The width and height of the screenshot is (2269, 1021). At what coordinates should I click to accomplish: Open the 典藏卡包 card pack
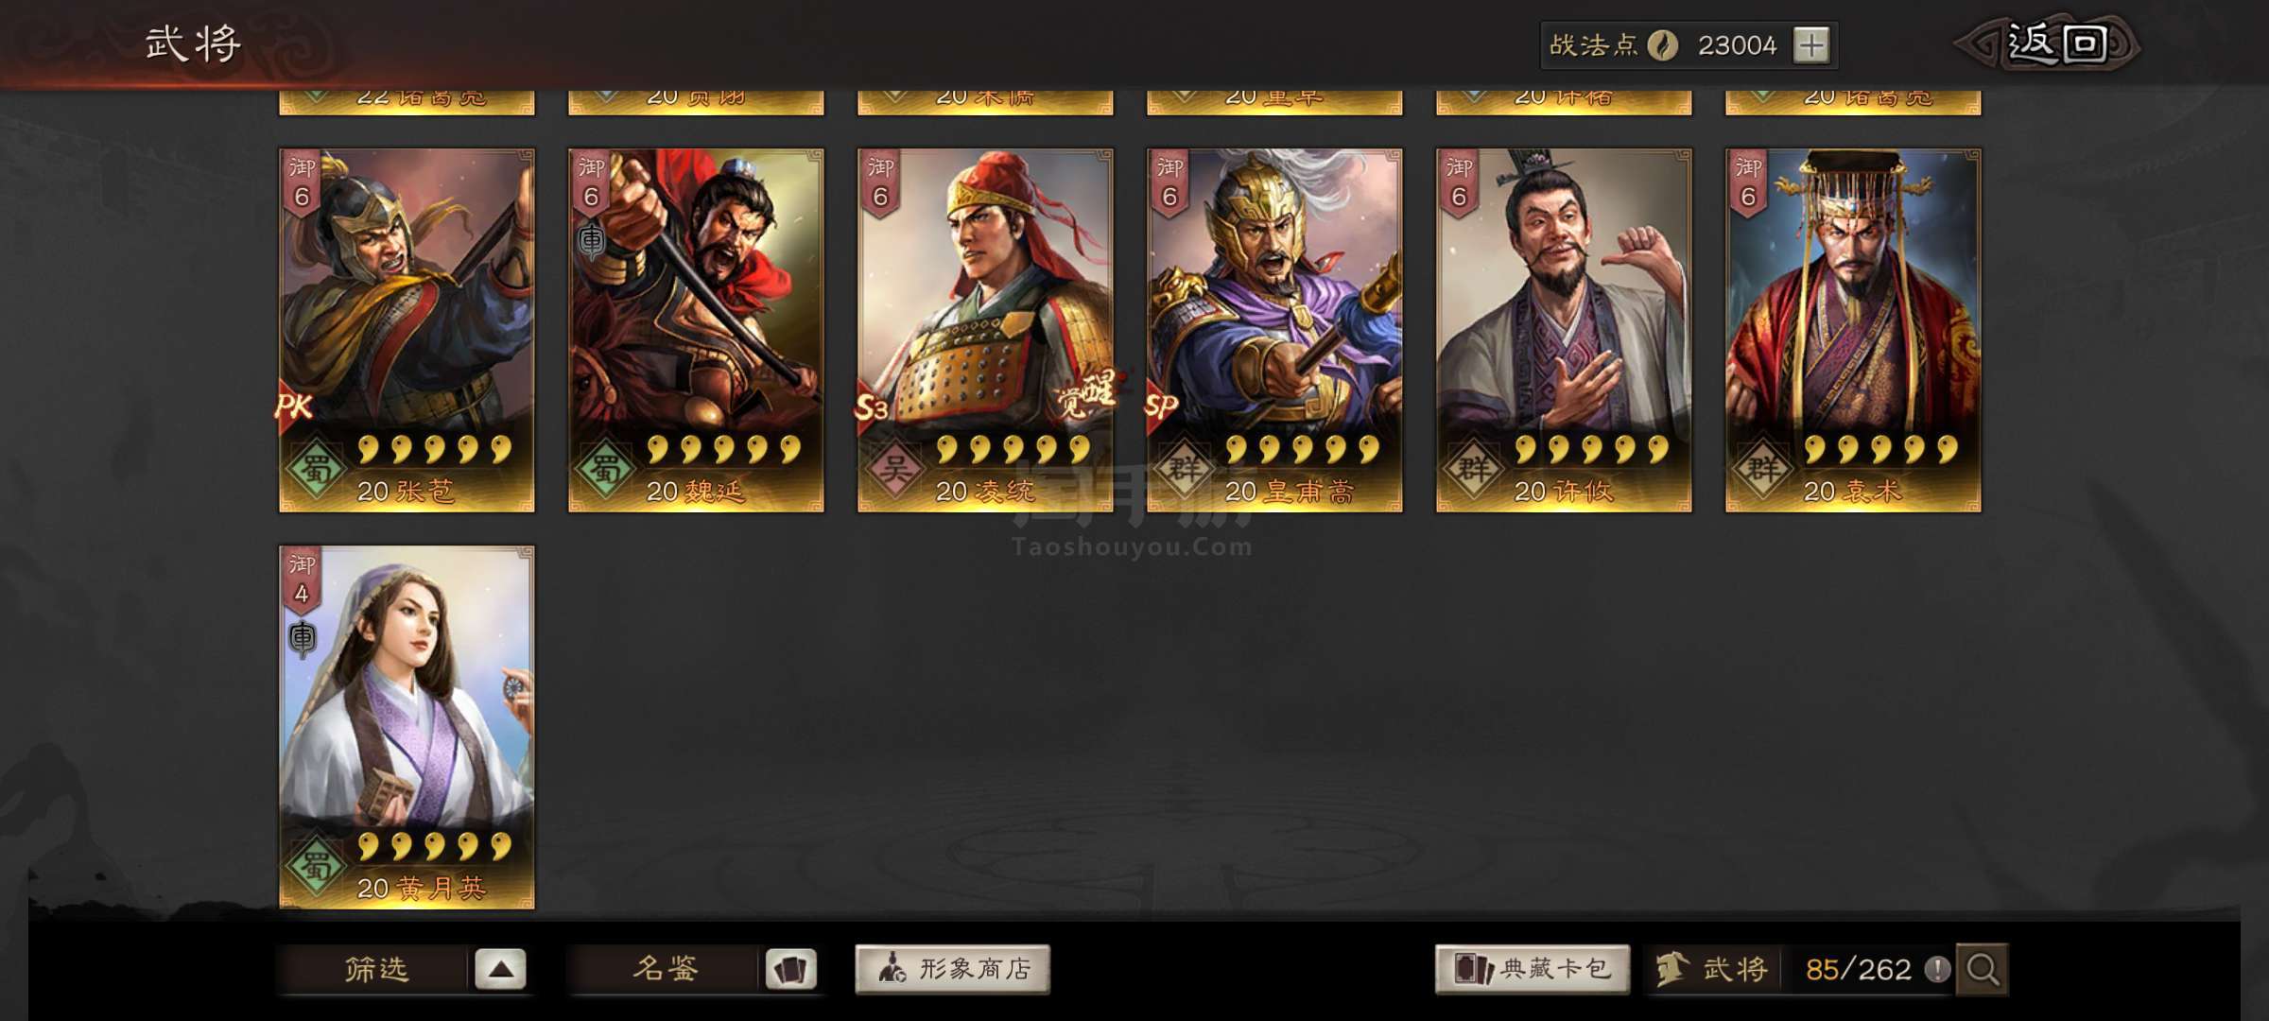(1533, 969)
